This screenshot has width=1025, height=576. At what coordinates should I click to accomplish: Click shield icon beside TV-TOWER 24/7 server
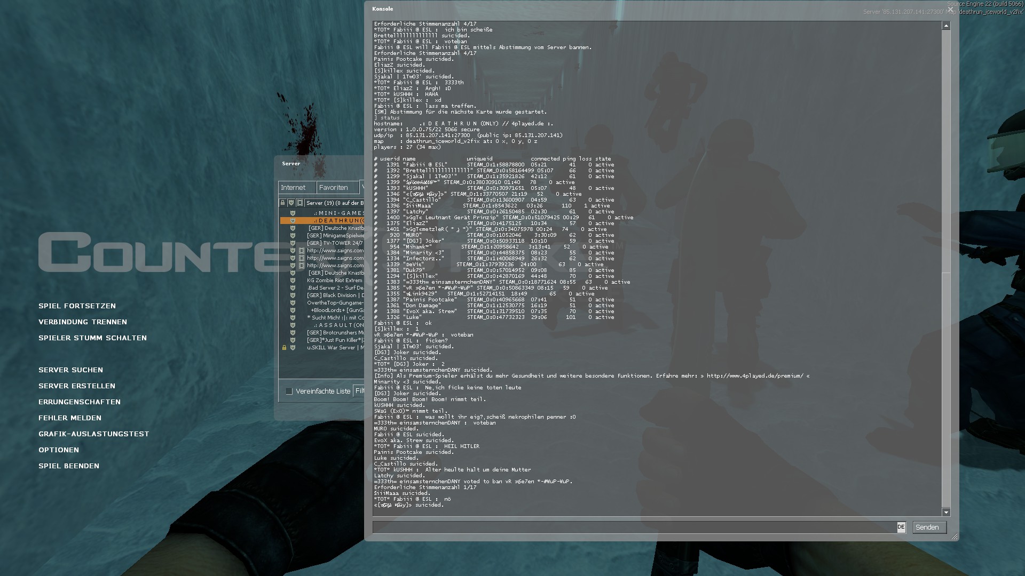(x=293, y=243)
